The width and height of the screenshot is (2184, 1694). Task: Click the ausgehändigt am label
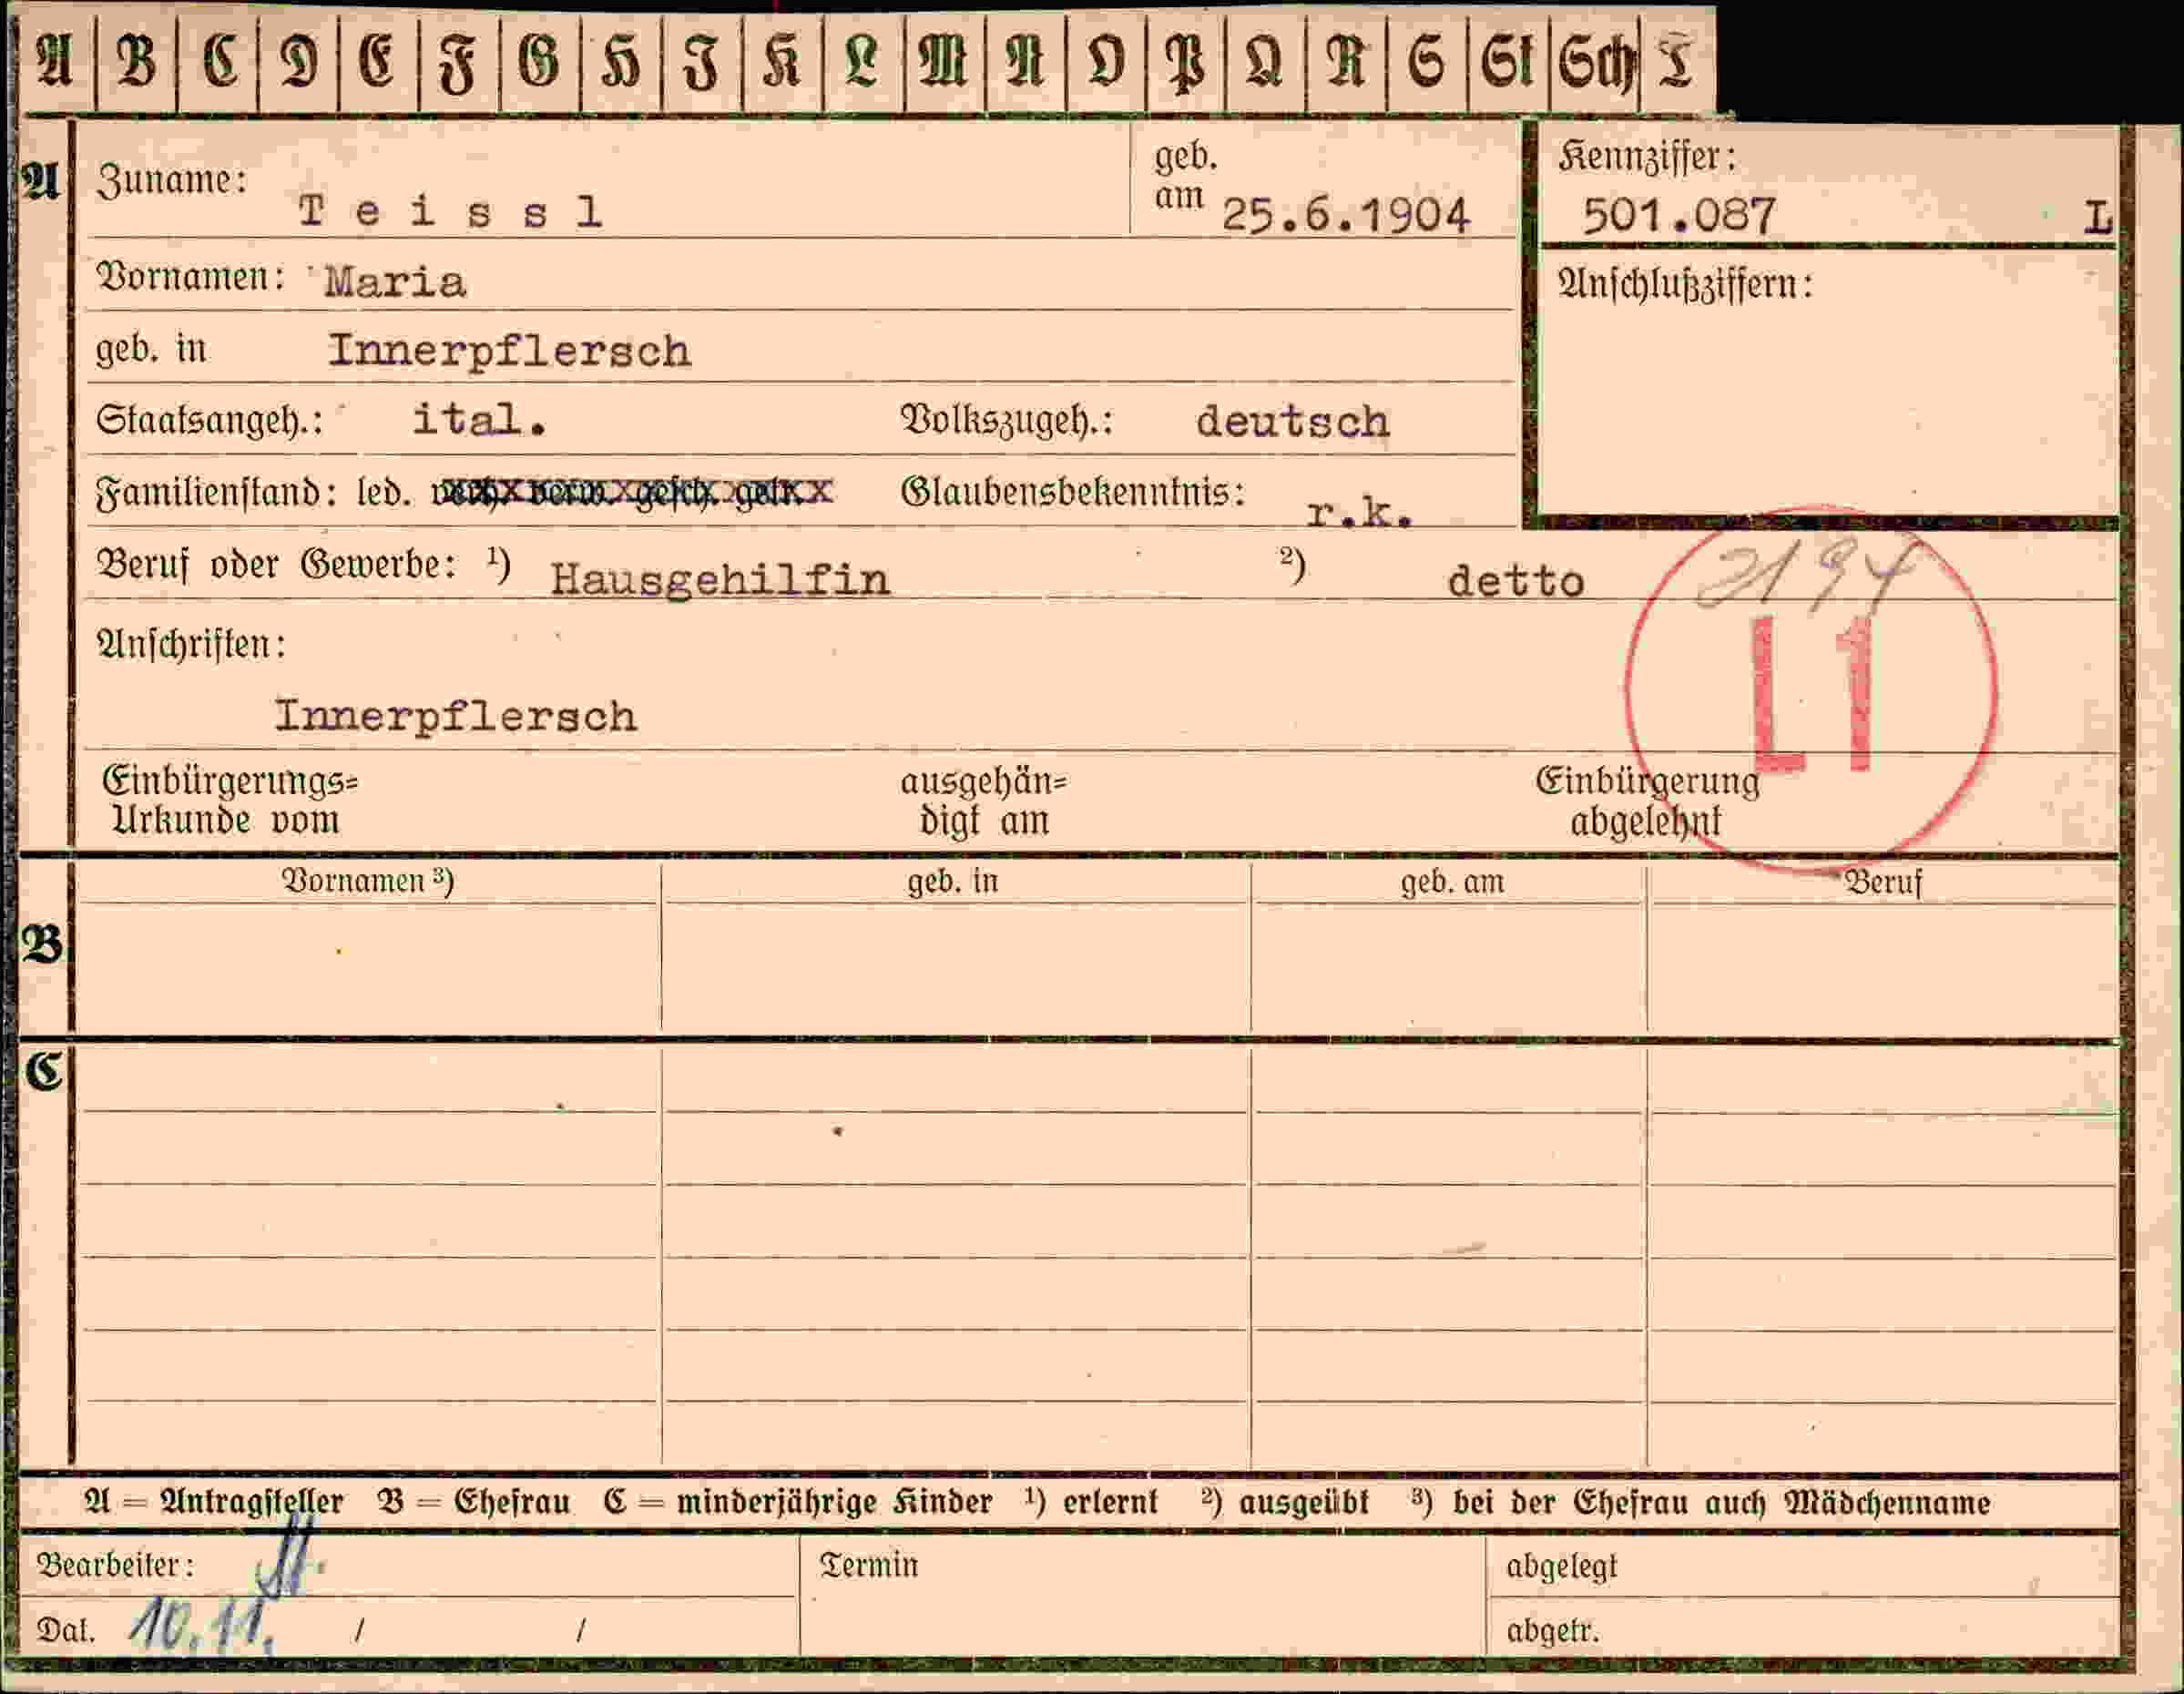[984, 800]
